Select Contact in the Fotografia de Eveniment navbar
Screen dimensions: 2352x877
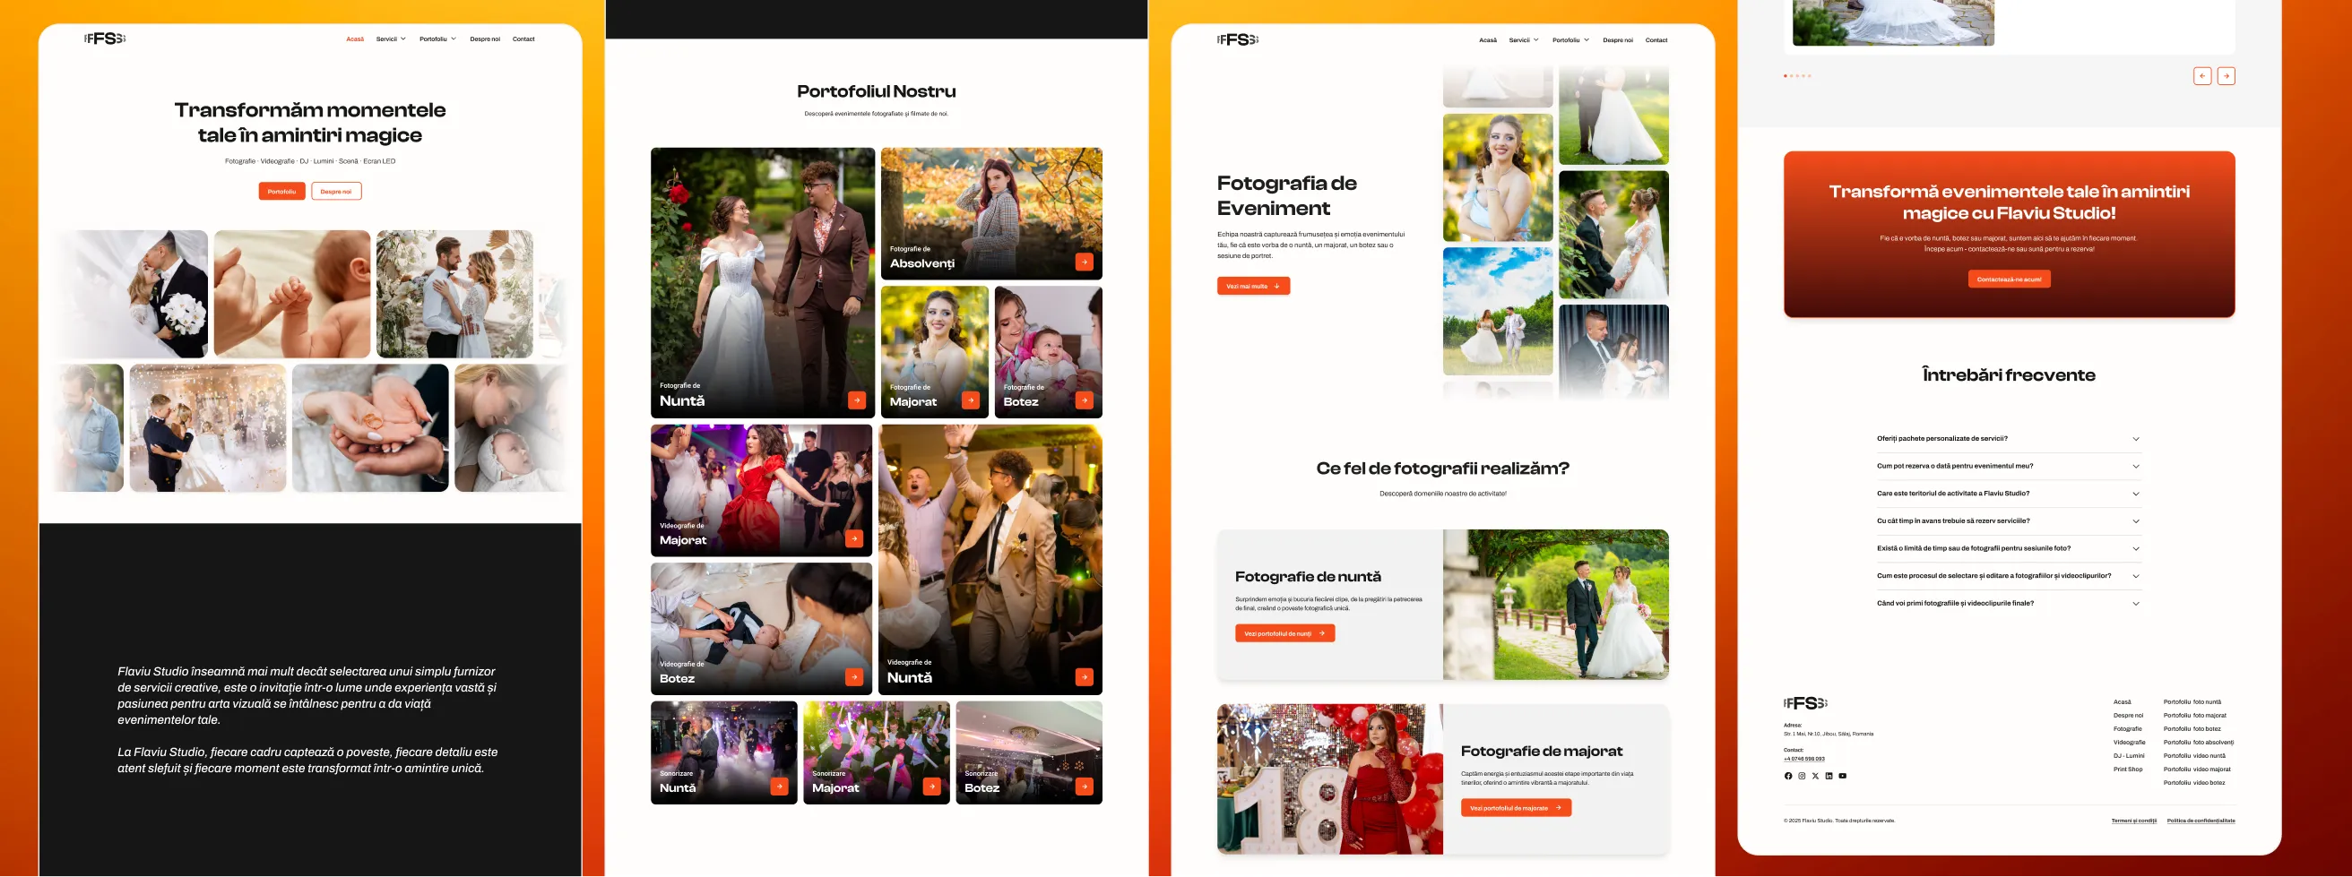pos(1656,40)
